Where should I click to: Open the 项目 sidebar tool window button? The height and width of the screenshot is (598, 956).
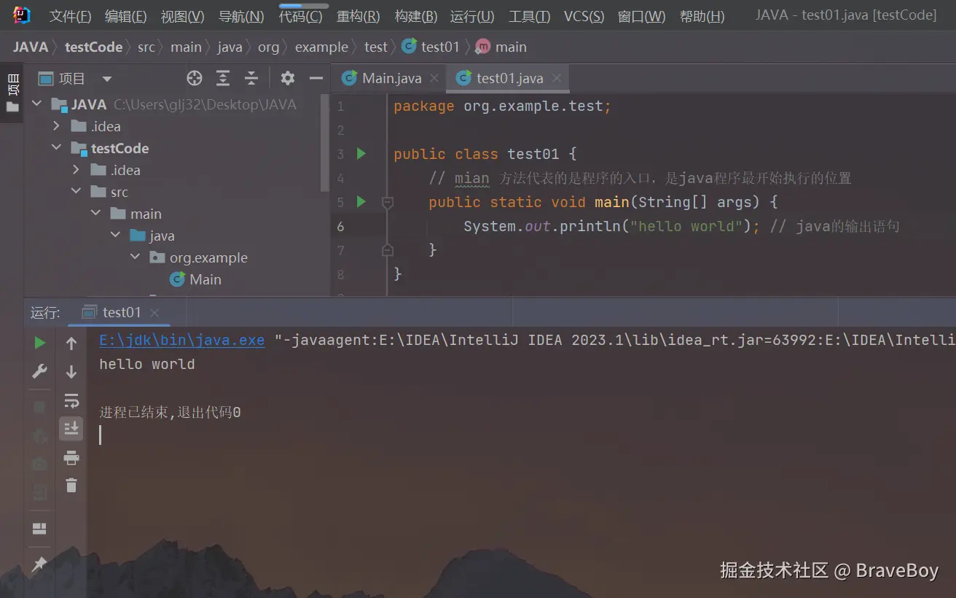tap(12, 93)
